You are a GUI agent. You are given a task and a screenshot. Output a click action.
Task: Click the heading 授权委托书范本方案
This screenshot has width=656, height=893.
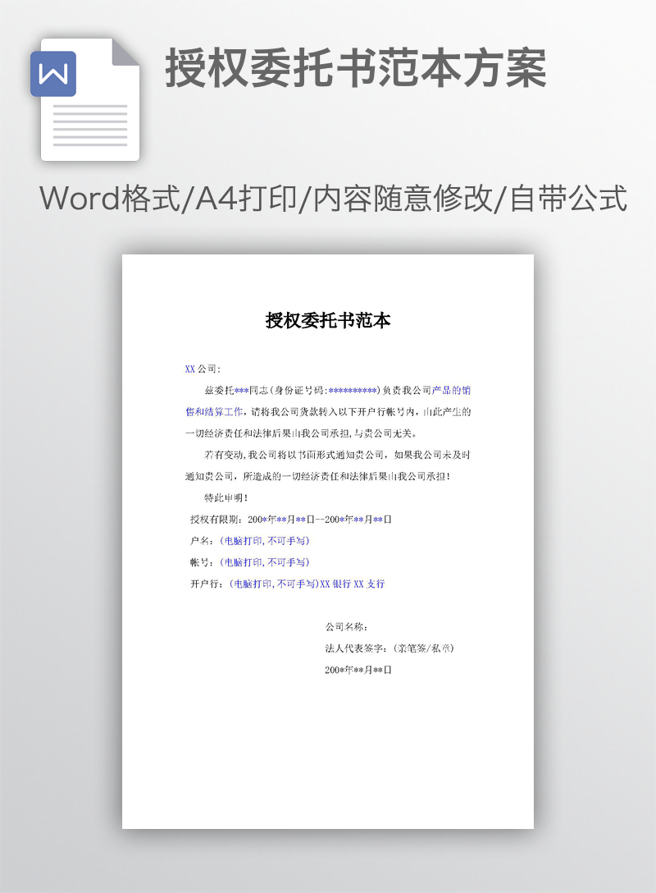point(356,69)
